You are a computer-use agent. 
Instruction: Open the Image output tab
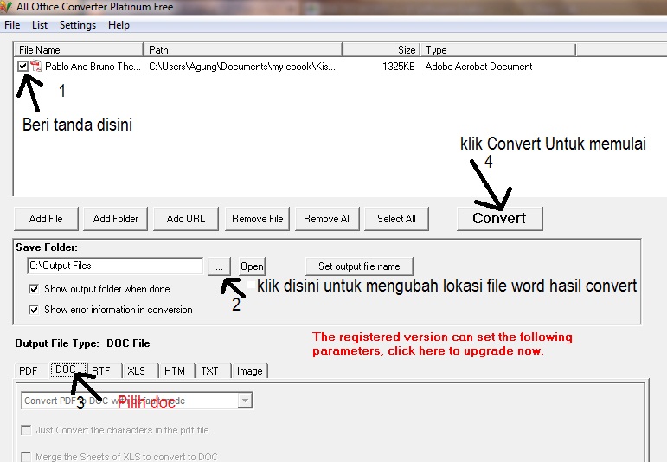point(250,371)
